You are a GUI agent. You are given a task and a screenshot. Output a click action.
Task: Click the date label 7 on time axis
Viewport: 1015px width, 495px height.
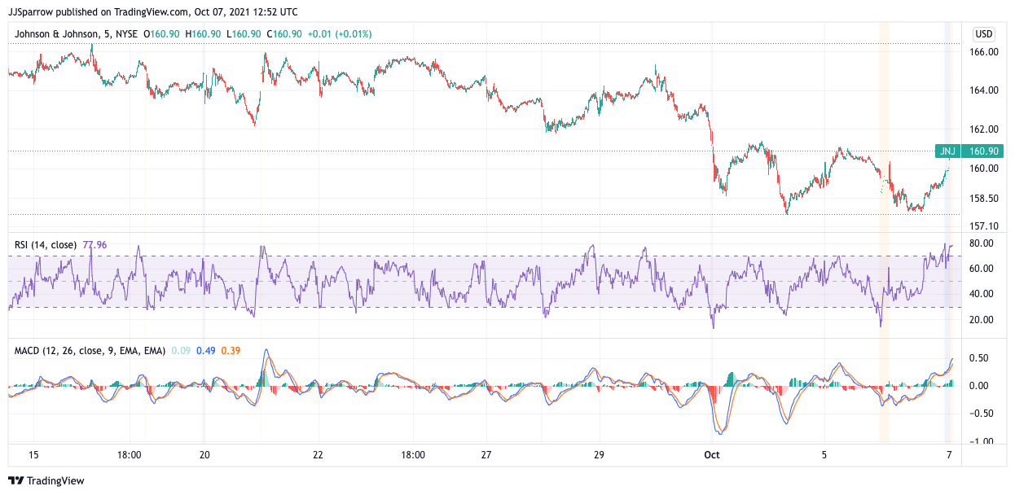coord(948,455)
